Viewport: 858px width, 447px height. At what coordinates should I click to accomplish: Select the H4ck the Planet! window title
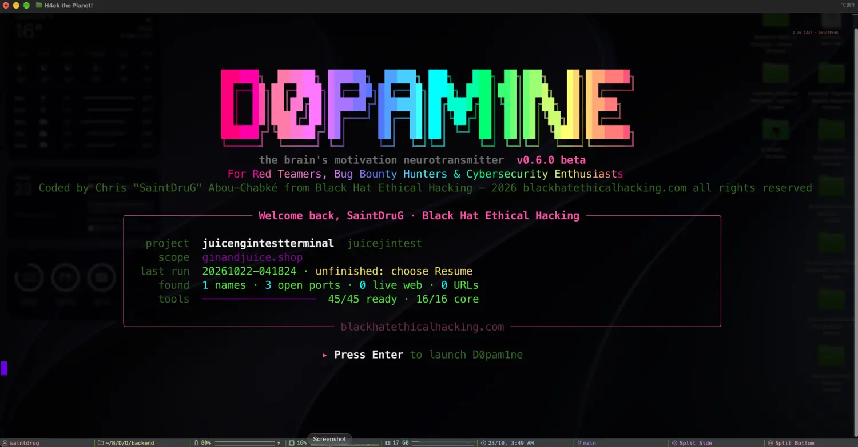click(x=69, y=5)
